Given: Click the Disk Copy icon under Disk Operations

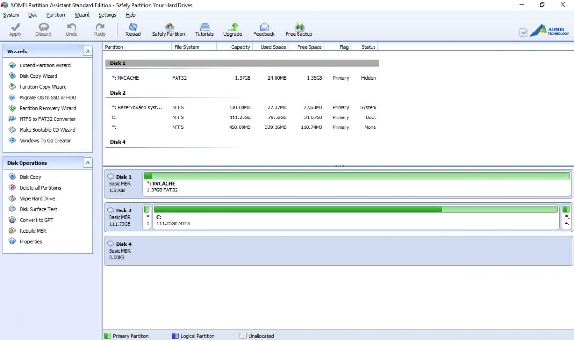Looking at the screenshot, I should pos(12,177).
